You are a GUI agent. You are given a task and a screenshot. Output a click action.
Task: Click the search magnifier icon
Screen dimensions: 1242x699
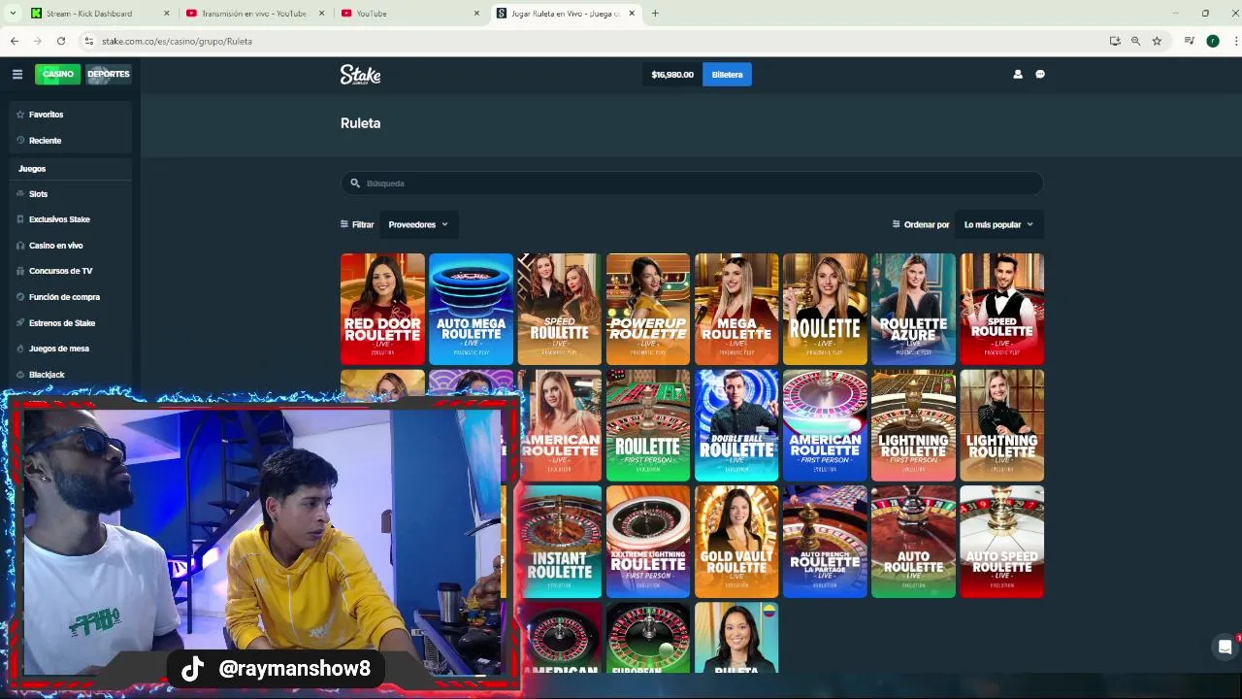coord(355,183)
